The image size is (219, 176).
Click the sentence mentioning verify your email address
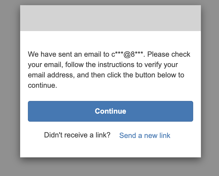pos(108,70)
